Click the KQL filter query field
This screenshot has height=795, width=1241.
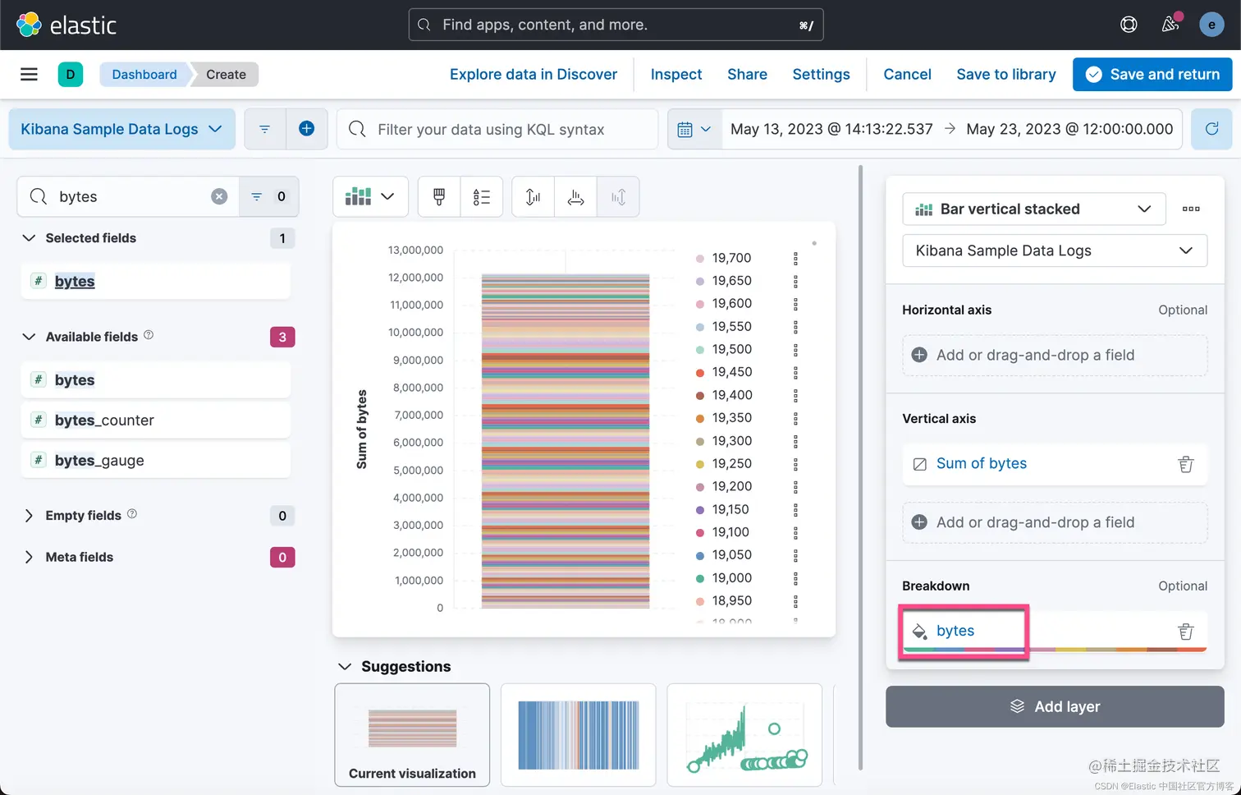click(497, 130)
